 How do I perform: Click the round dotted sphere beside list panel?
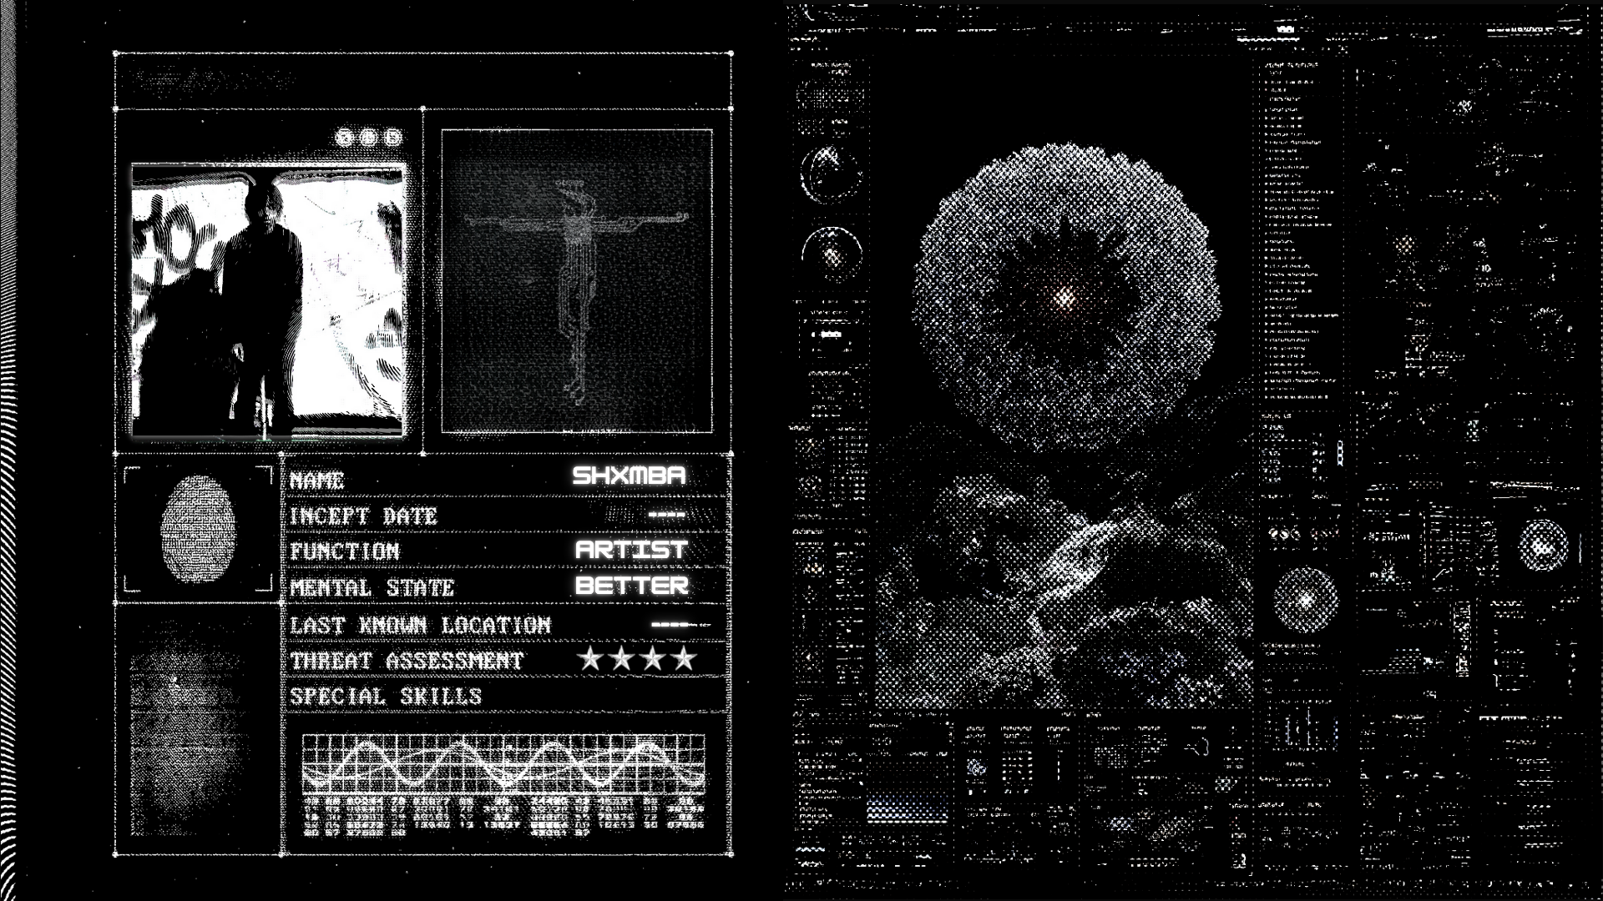tap(1307, 600)
